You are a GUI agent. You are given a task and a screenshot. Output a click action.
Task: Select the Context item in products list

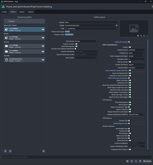coord(24,21)
